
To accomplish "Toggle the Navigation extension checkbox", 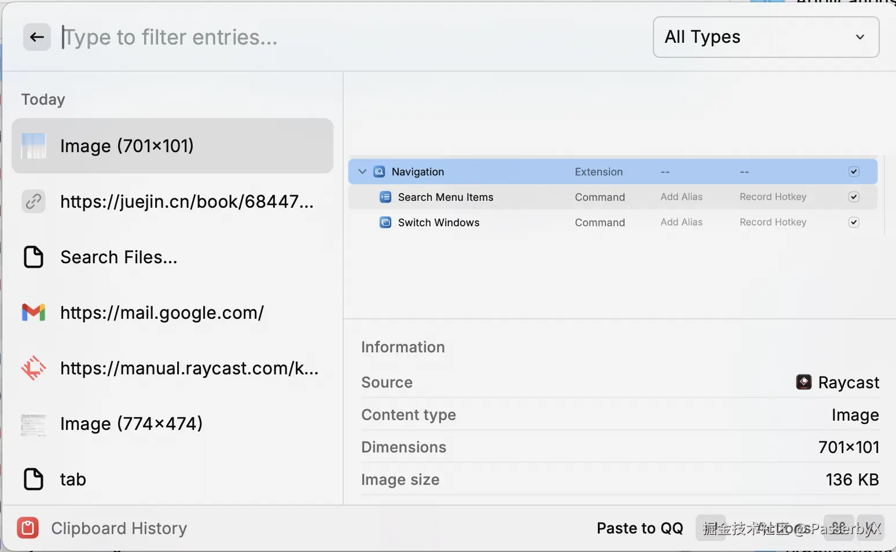I will point(854,172).
